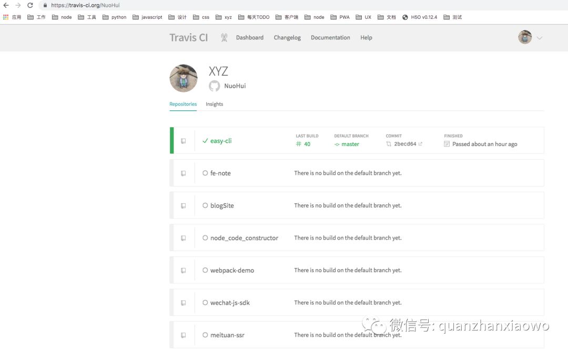Screen dimensions: 568x352
Task: Click the repository icon for easy-cli
Action: [x=184, y=141]
